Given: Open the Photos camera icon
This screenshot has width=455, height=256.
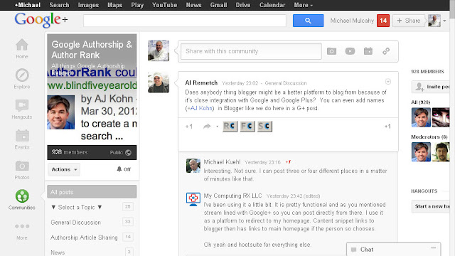Looking at the screenshot, I should pos(22,166).
